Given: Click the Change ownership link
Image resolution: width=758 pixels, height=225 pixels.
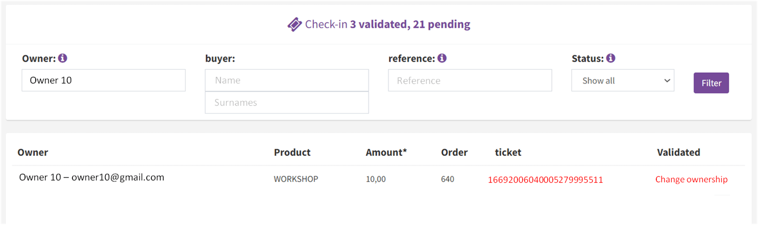Looking at the screenshot, I should tap(691, 180).
